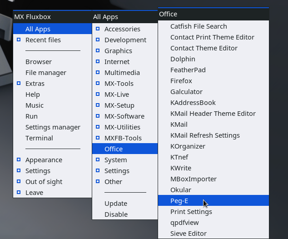Launch Sieve Editor
The width and height of the screenshot is (288, 239).
pos(214,234)
